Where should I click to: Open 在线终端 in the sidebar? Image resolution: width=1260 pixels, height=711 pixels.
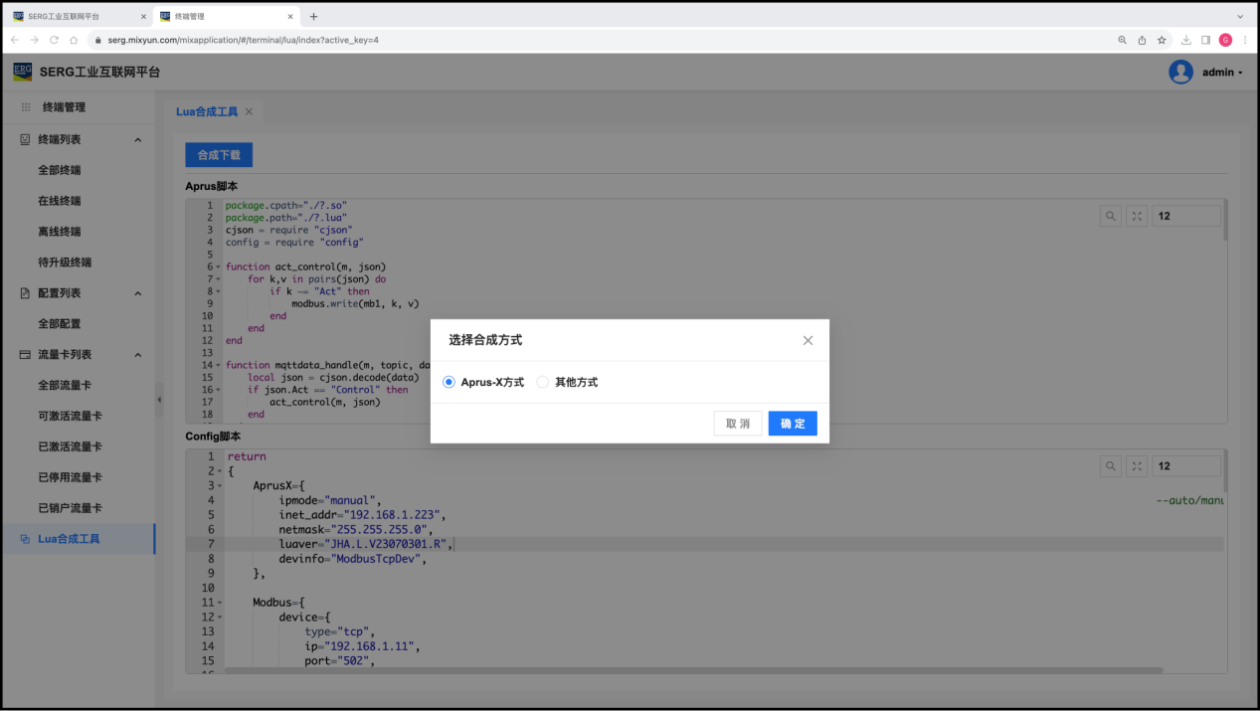[x=60, y=201]
